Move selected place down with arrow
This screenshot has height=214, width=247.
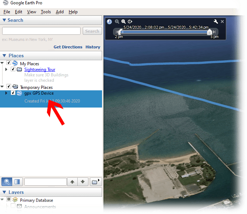[x=83, y=182]
